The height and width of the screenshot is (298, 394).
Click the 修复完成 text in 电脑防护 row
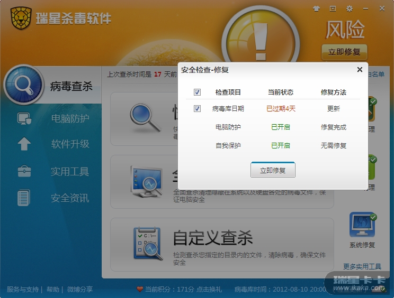(x=334, y=127)
